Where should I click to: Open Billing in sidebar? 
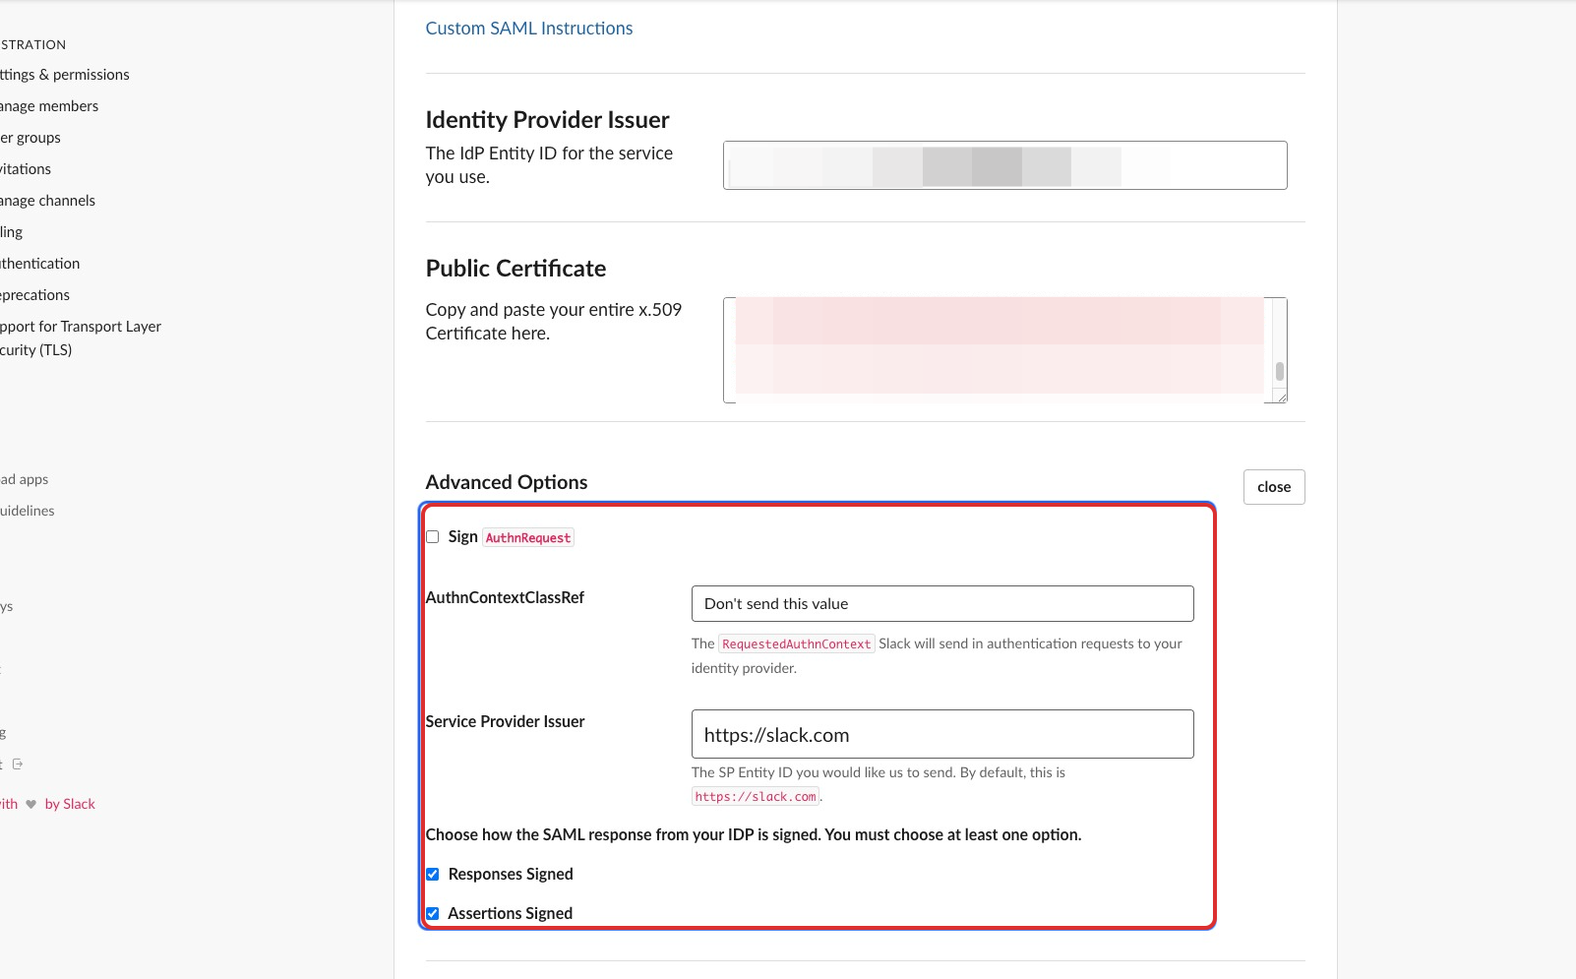point(11,232)
